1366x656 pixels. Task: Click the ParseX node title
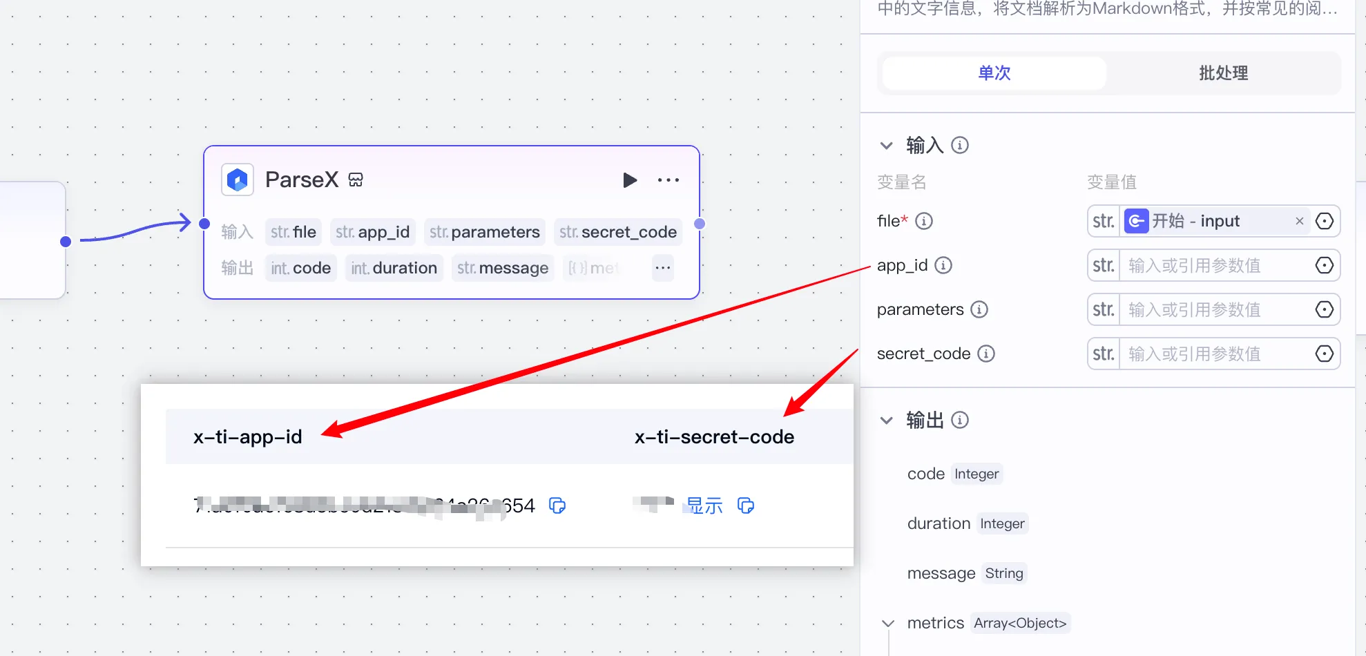click(x=302, y=180)
